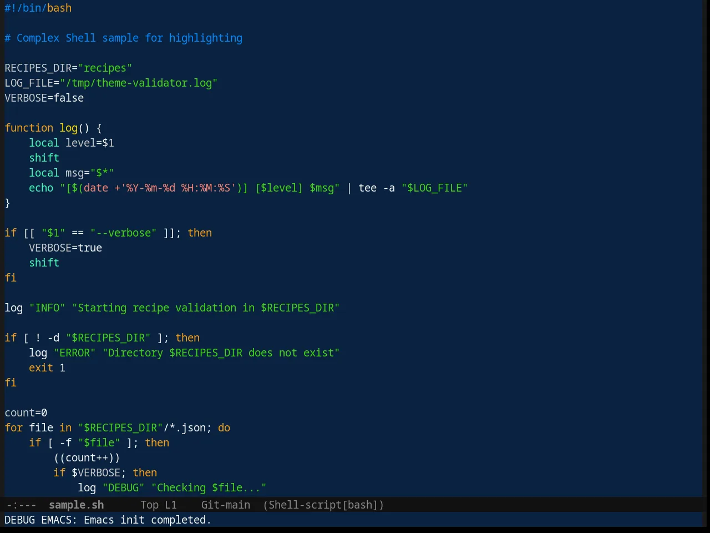Click the count=0 line
The height and width of the screenshot is (533, 710).
coord(26,413)
